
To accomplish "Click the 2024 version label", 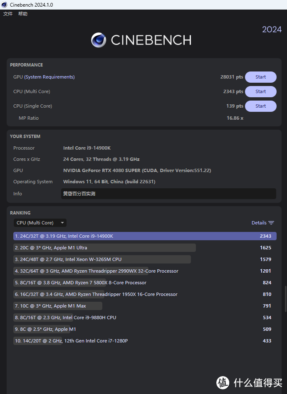I will [x=272, y=30].
